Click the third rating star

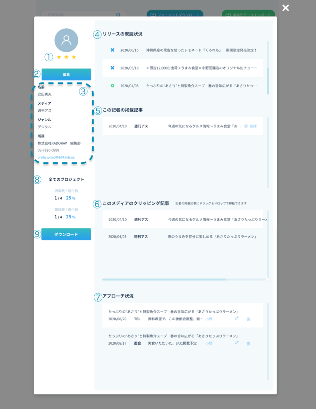coord(74,57)
